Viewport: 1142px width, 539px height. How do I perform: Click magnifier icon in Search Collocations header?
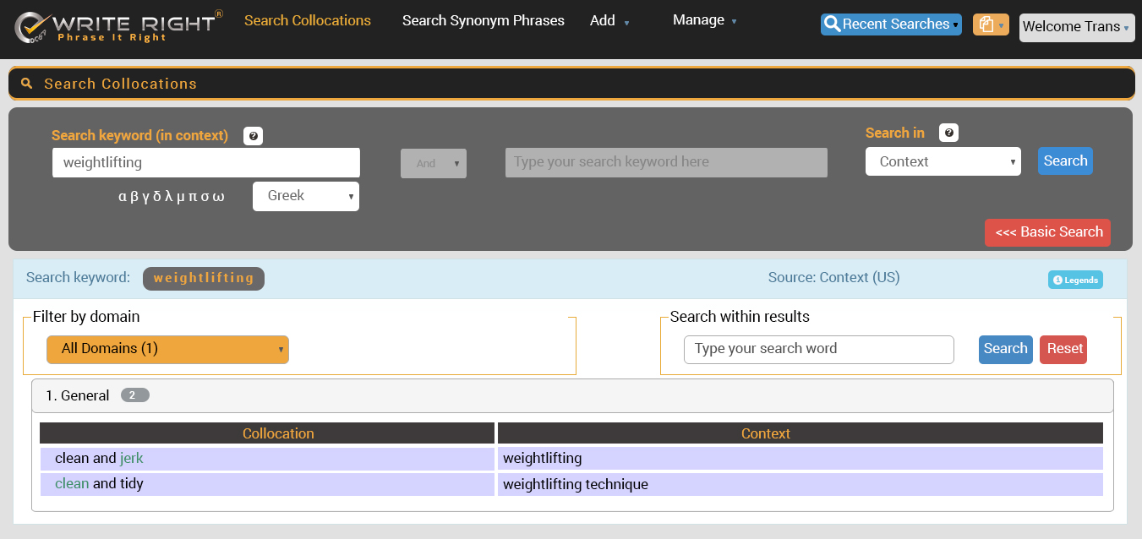coord(27,84)
